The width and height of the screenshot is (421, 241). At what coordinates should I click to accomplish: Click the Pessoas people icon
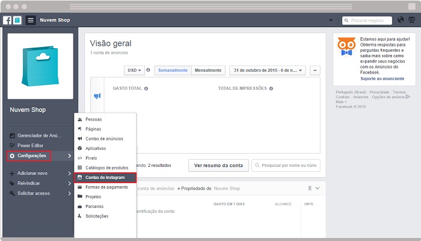[80, 119]
